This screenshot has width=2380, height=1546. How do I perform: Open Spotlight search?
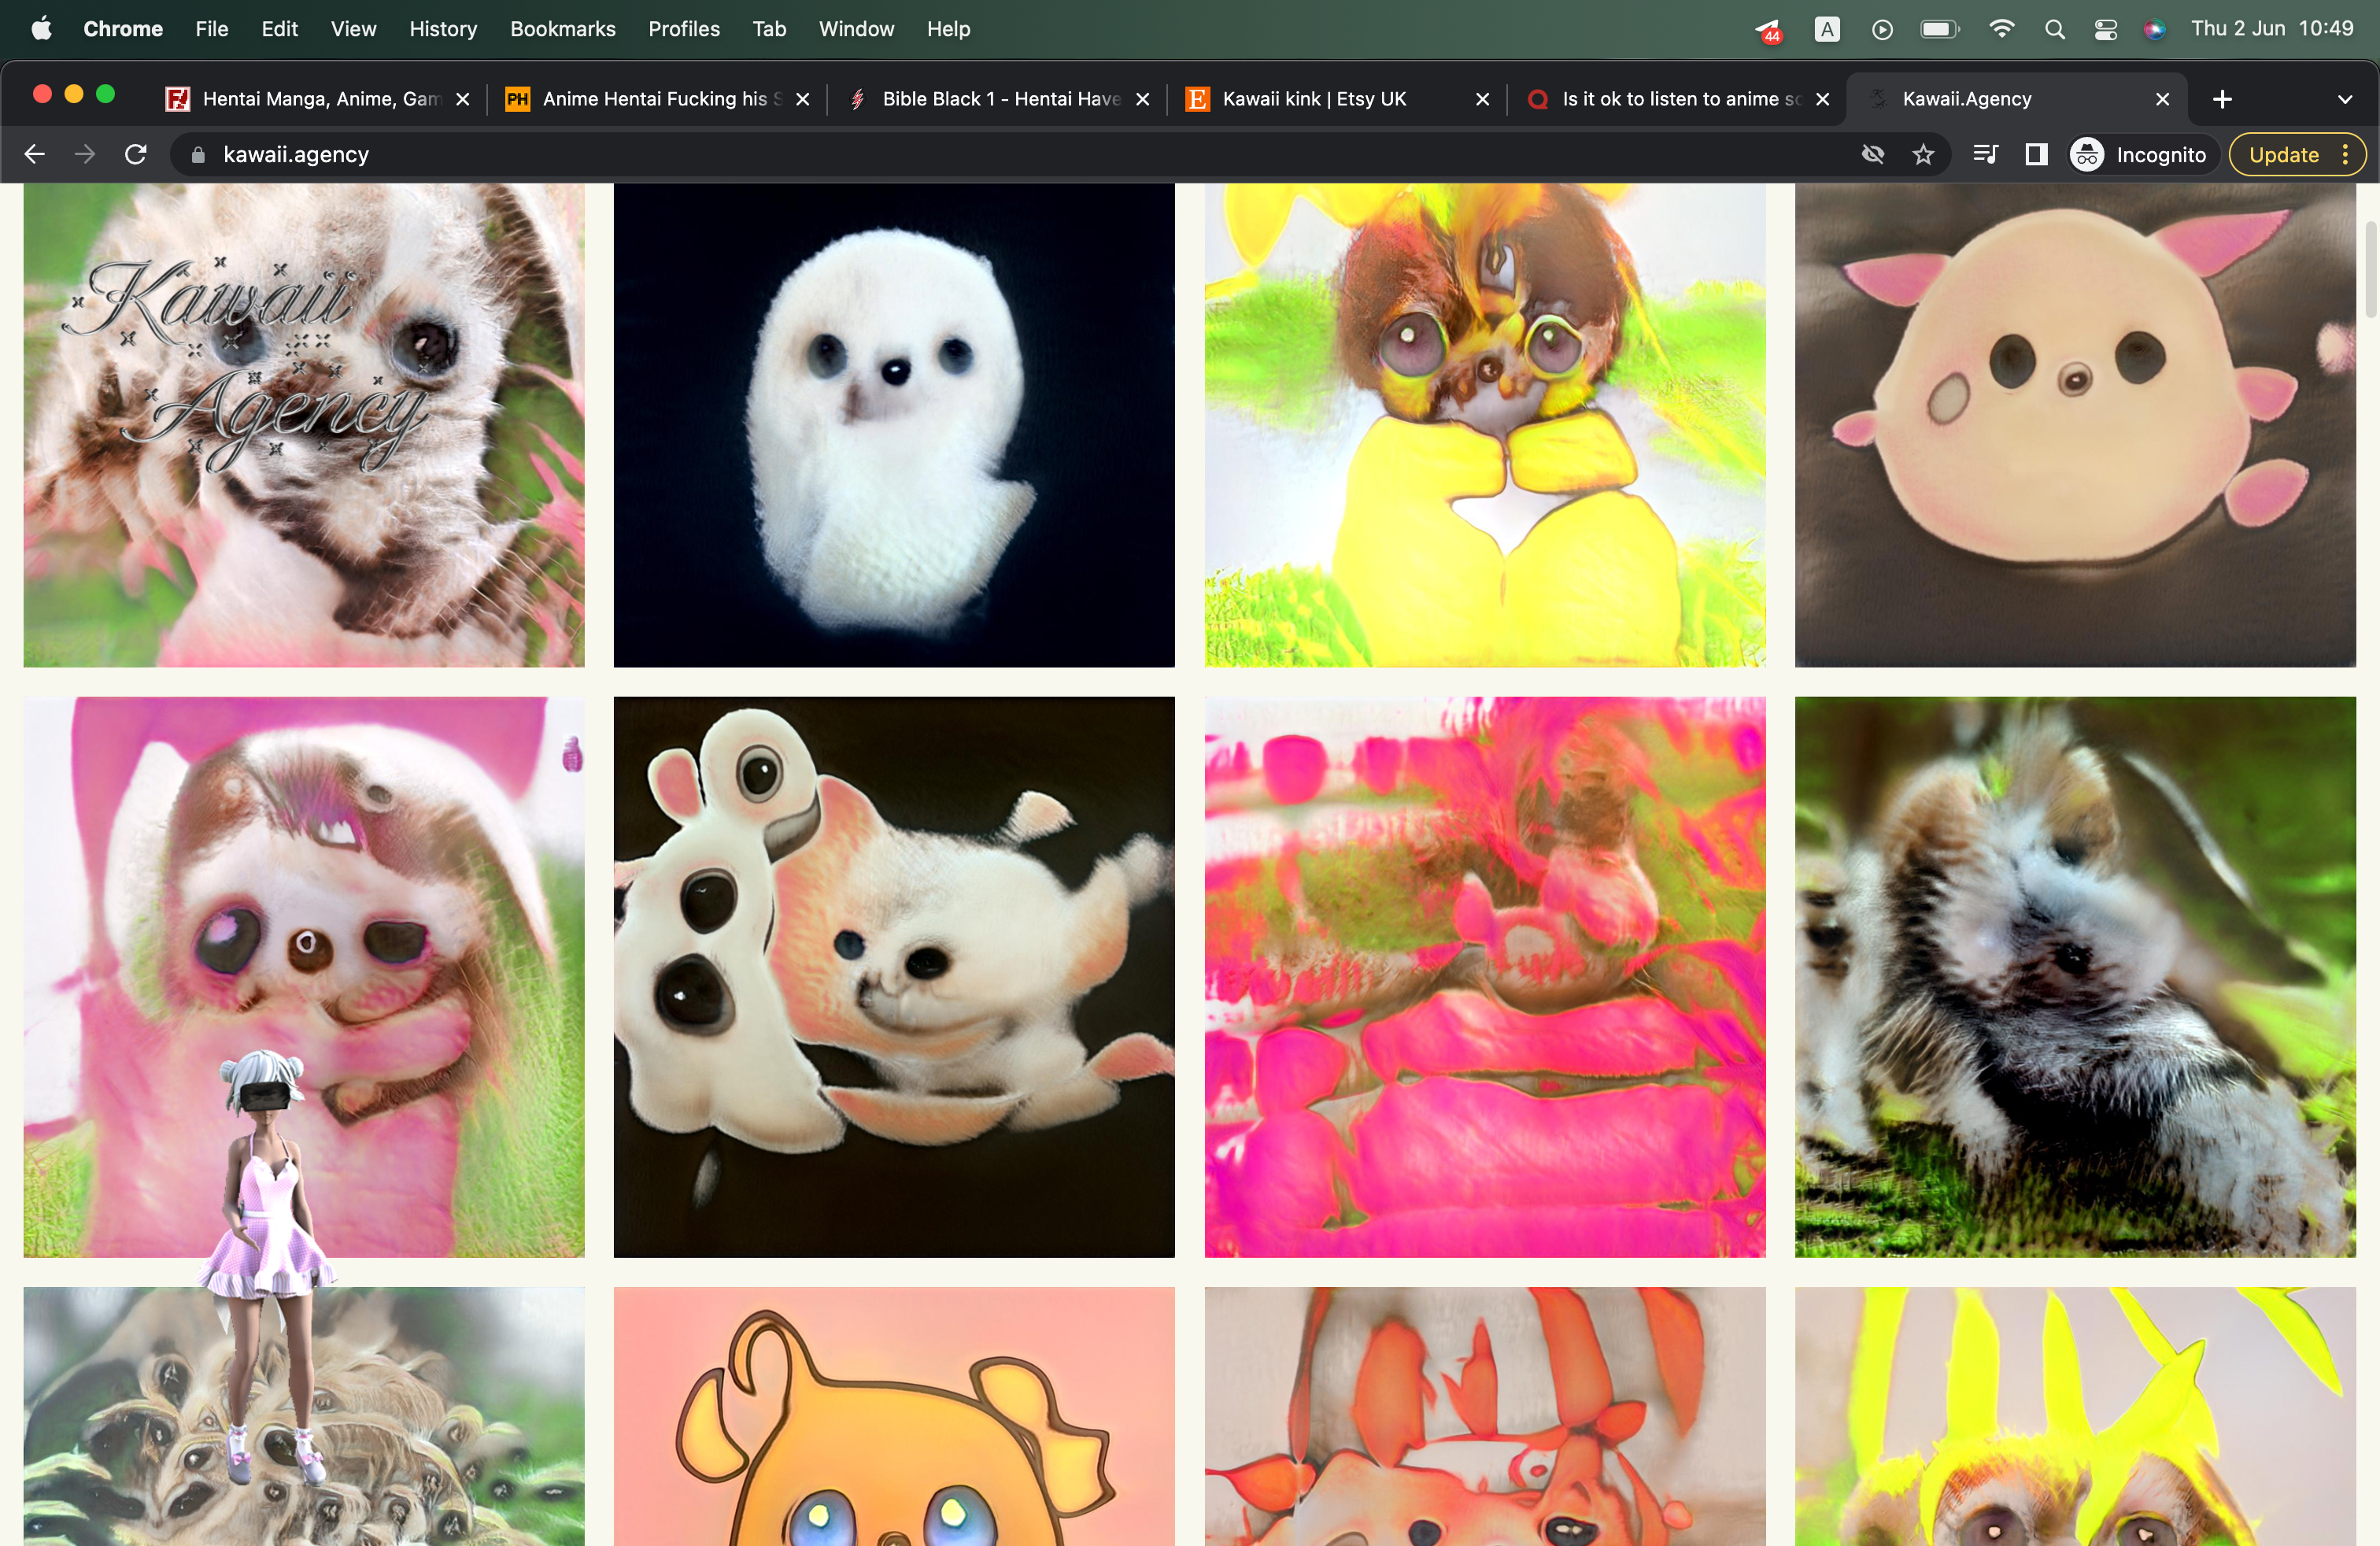tap(2054, 30)
